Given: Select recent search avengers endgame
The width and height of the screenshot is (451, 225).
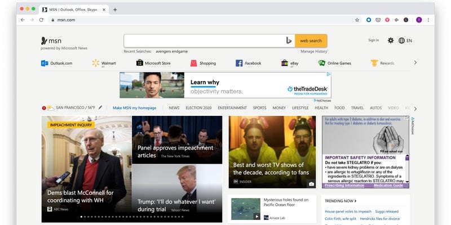Looking at the screenshot, I should pyautogui.click(x=172, y=51).
